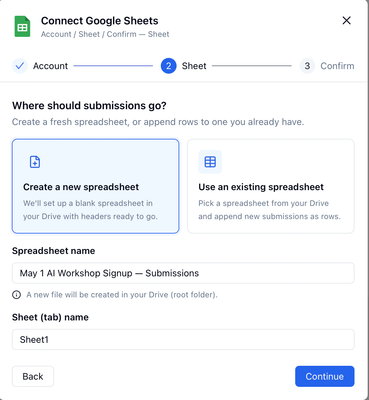Click the numbered circle for step 2
This screenshot has height=400, width=369.
pos(168,66)
